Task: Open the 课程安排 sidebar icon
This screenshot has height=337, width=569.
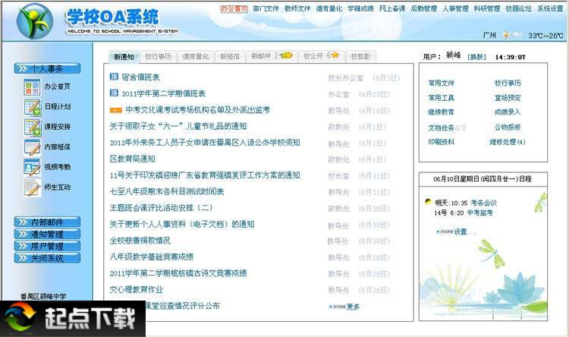Action: [32, 127]
